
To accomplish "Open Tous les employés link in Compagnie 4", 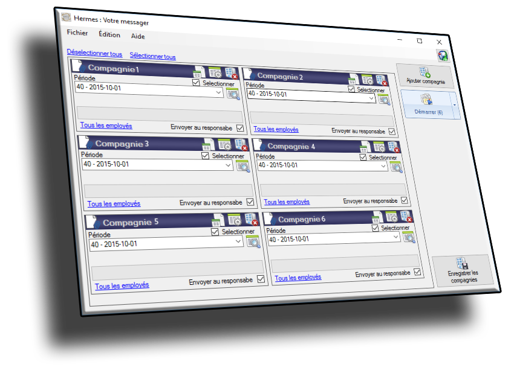I will point(287,202).
